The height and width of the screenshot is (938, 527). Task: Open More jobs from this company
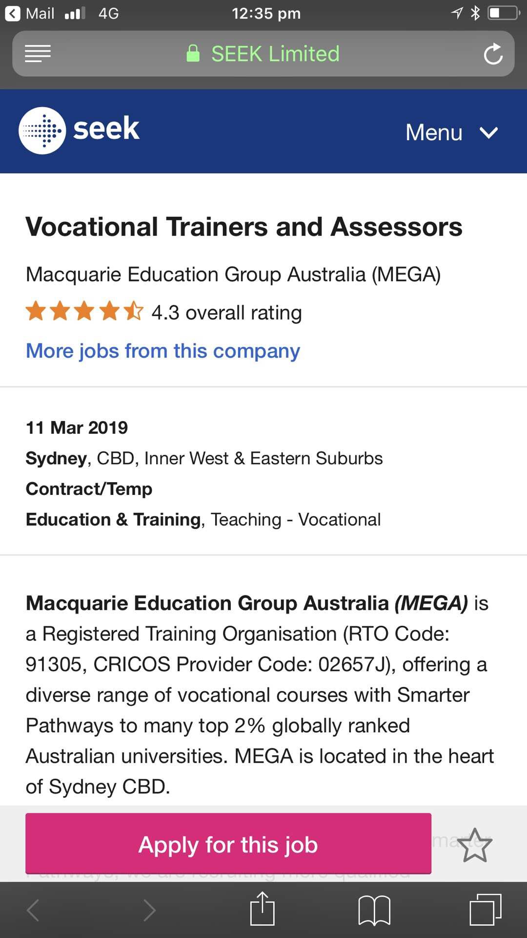(x=163, y=351)
